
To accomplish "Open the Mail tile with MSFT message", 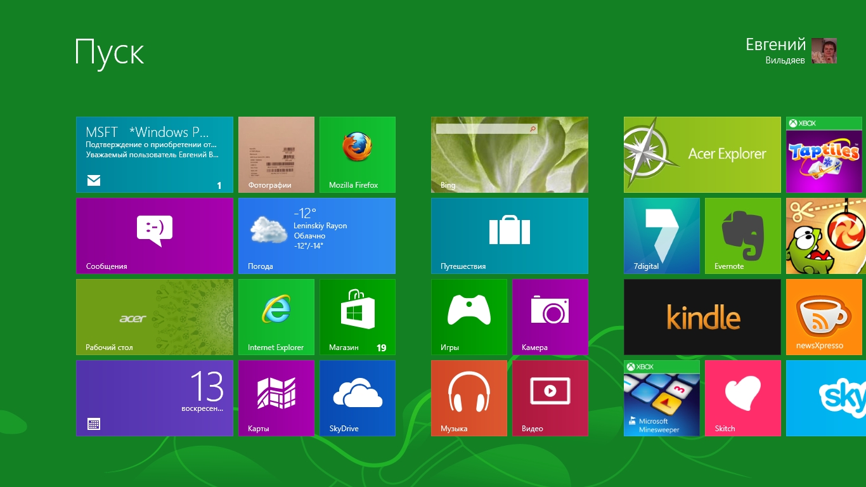I will [x=155, y=155].
